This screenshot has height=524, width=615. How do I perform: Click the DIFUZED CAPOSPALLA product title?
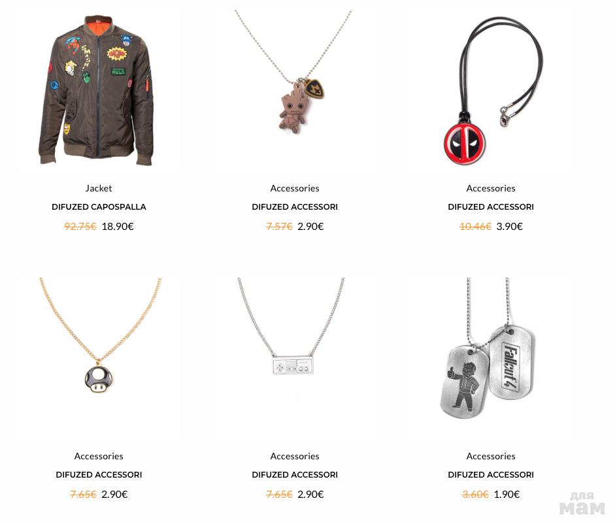99,206
